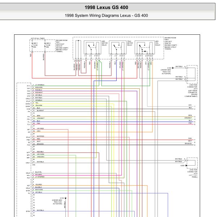Screen dimensions: 216x217
Task: Click the "YEL/RED" wire label
Action: [x=39, y=184]
